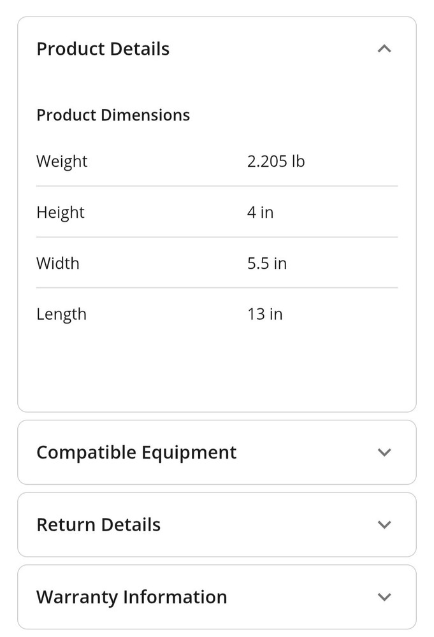Click the 5.5 in width value

click(267, 263)
